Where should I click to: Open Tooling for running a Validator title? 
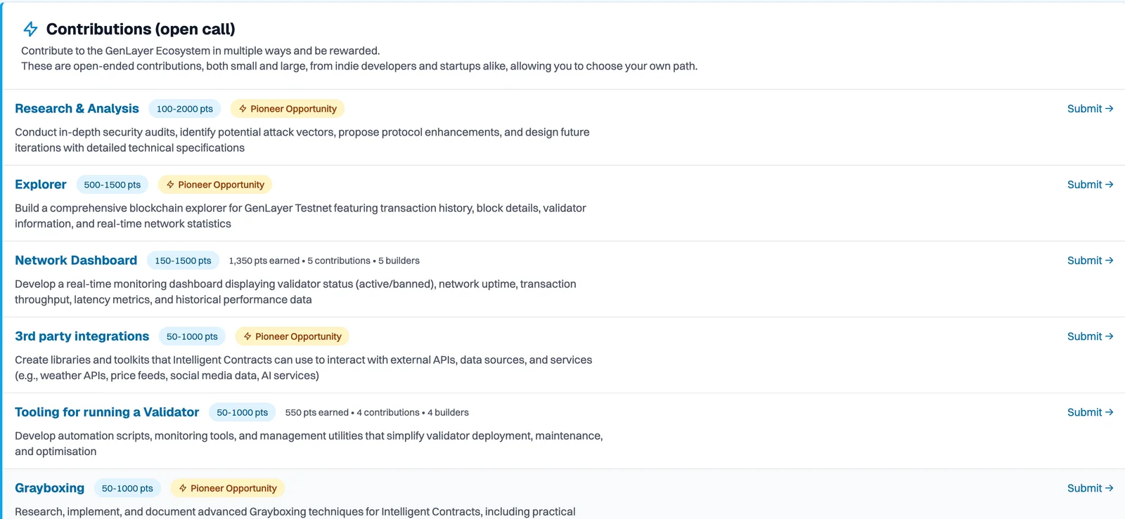pyautogui.click(x=107, y=412)
